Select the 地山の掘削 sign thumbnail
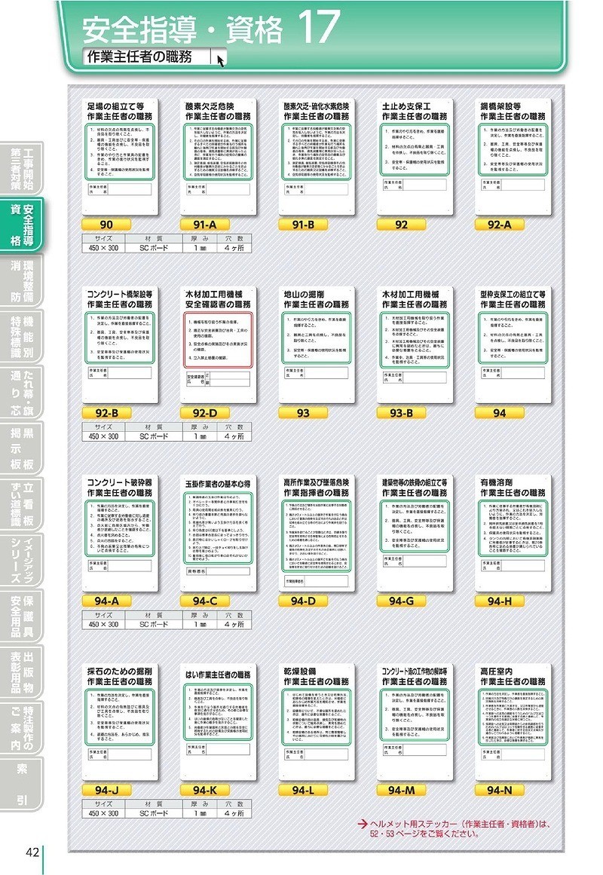 click(x=317, y=345)
